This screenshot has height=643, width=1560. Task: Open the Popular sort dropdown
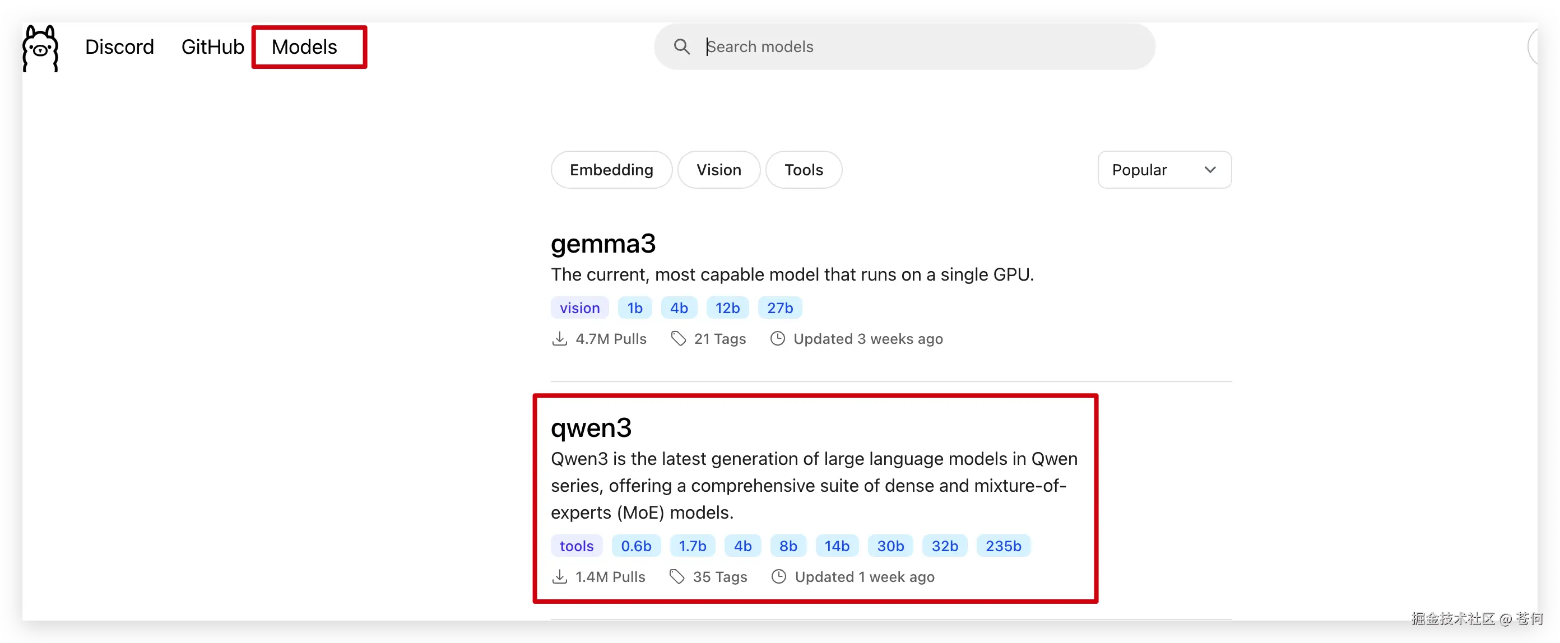[x=1163, y=170]
